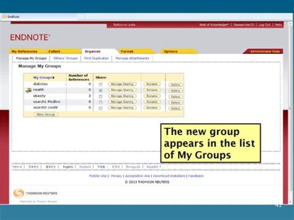Open the Mobile Site link
The image size is (294, 220).
(98, 176)
